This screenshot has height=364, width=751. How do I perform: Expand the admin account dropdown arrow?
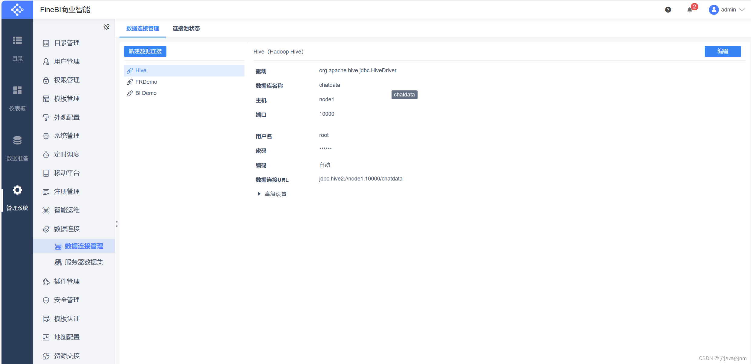coord(742,10)
